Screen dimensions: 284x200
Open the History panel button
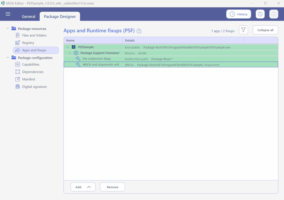coord(239,14)
